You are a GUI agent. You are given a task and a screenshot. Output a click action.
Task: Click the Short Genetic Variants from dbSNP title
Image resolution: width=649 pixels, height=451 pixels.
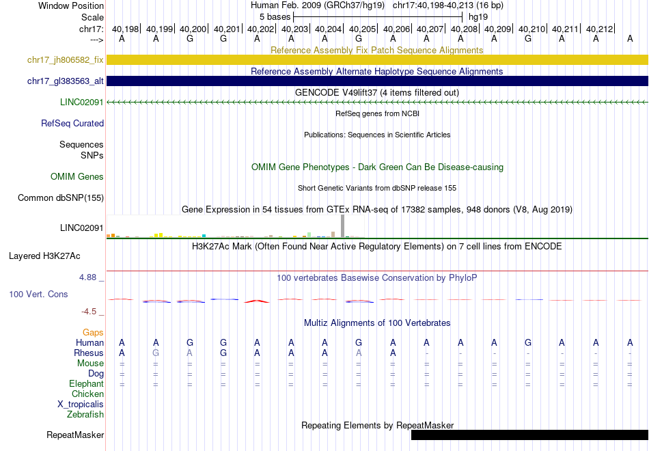[377, 188]
